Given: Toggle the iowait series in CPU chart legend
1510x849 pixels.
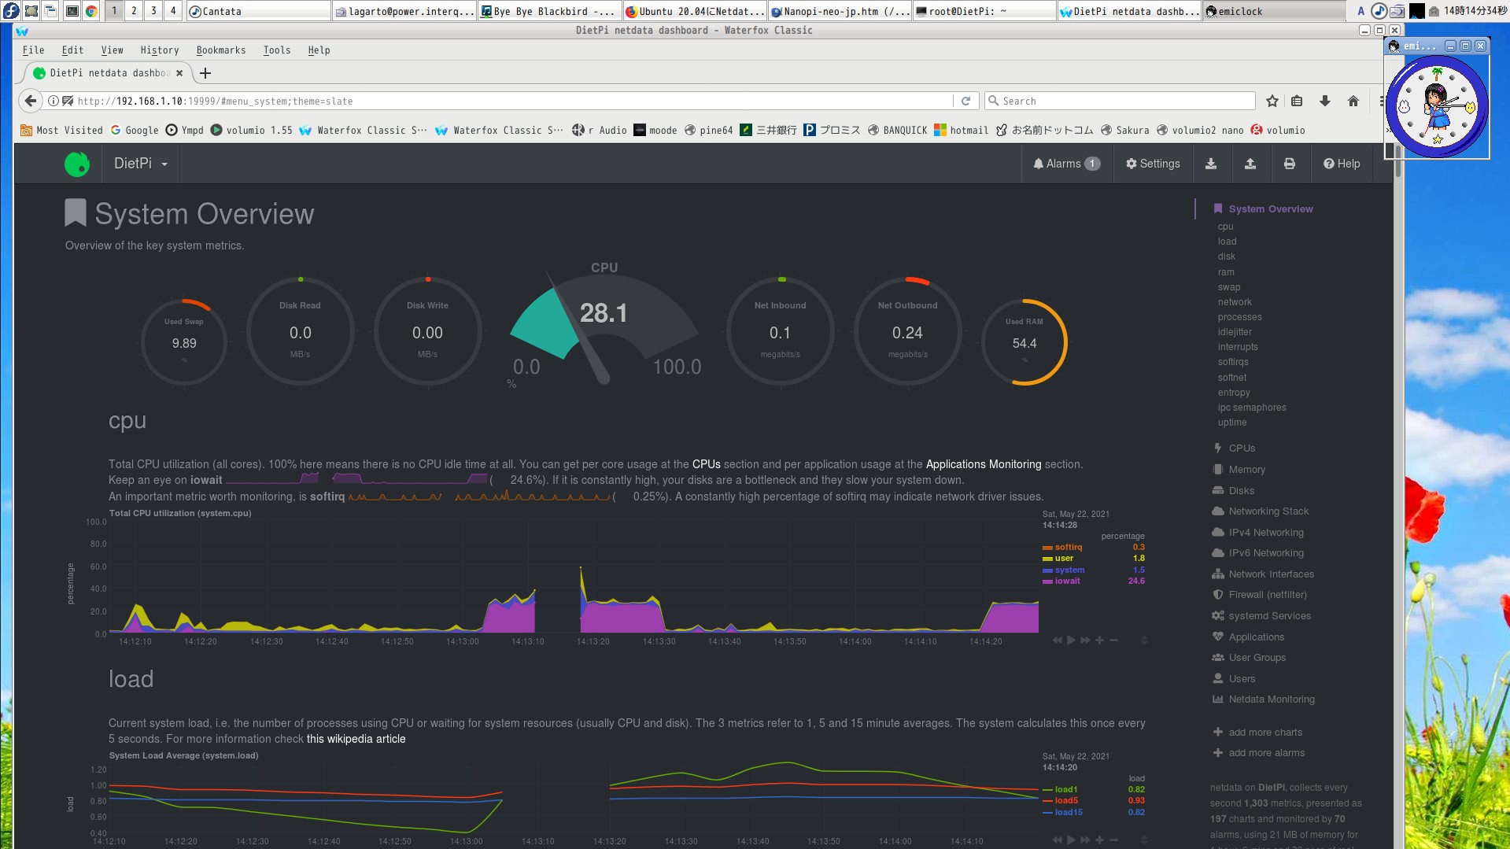Looking at the screenshot, I should click(1067, 581).
